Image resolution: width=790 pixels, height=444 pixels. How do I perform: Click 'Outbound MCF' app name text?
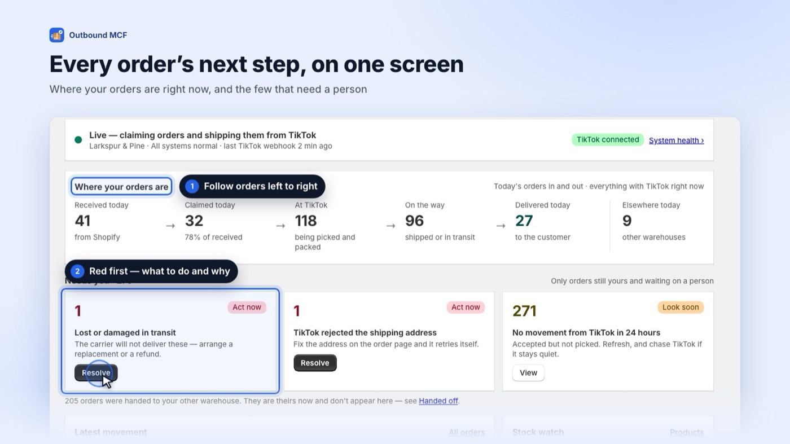coord(98,35)
